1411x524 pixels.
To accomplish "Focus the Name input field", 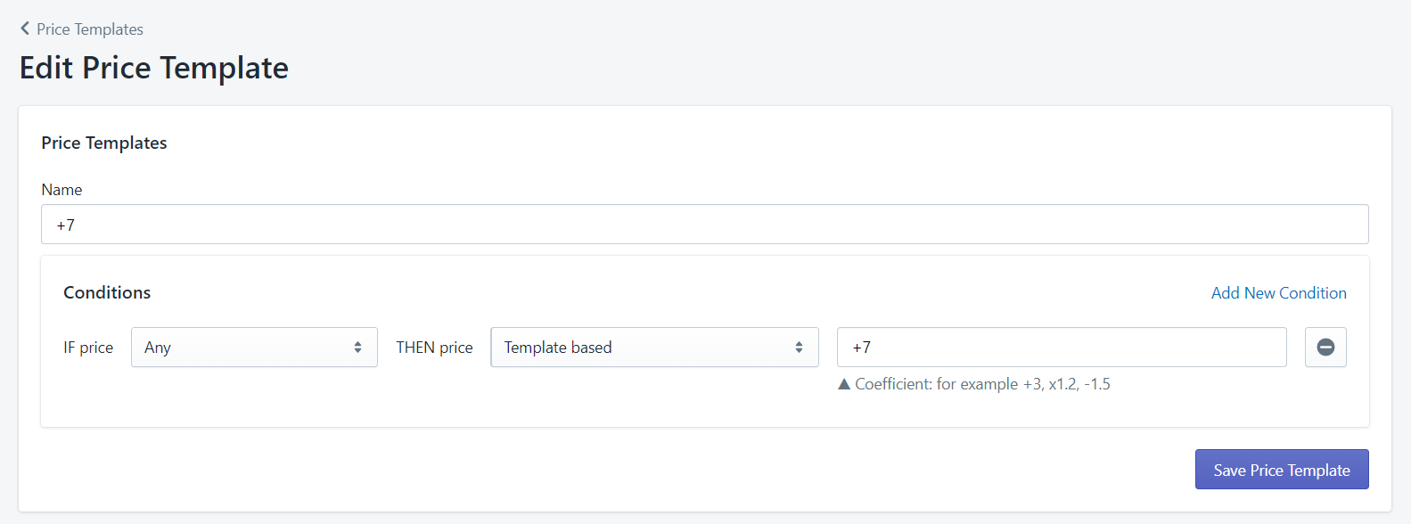I will (704, 225).
